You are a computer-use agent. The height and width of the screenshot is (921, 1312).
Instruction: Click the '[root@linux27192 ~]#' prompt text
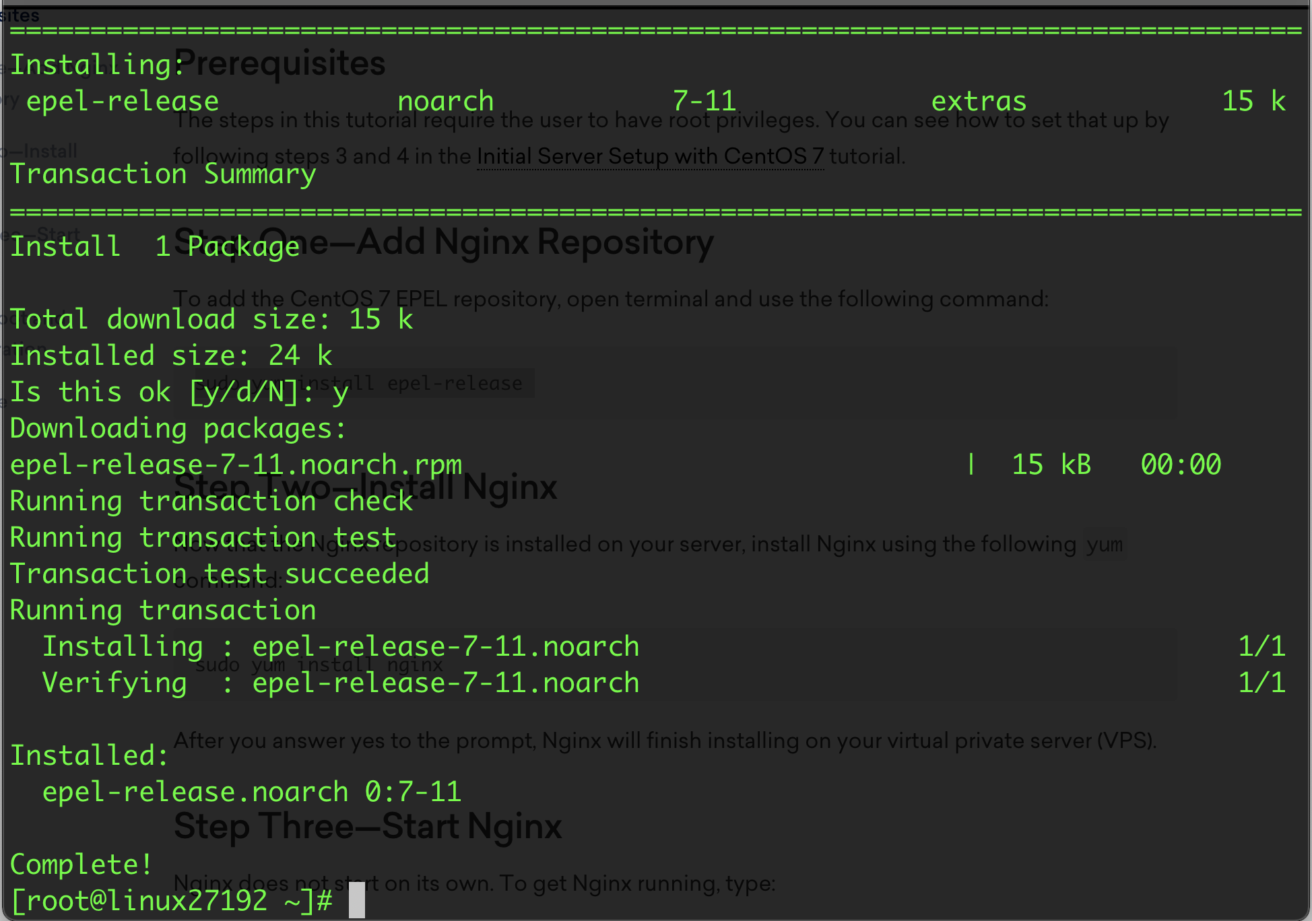point(172,901)
